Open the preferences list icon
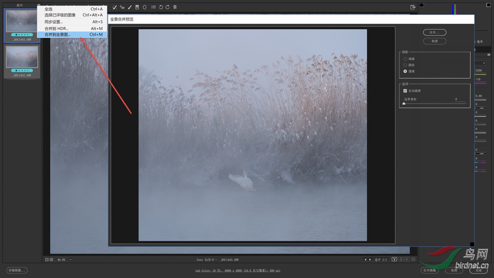494x278 pixels. pos(153,7)
